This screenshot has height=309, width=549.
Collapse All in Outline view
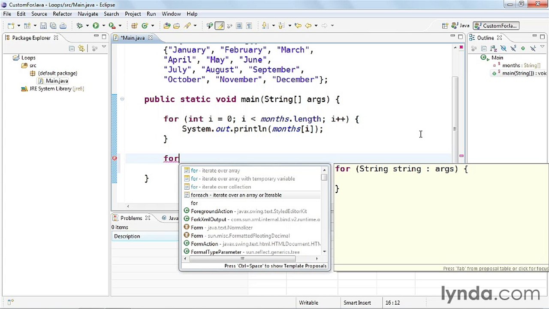click(x=484, y=48)
